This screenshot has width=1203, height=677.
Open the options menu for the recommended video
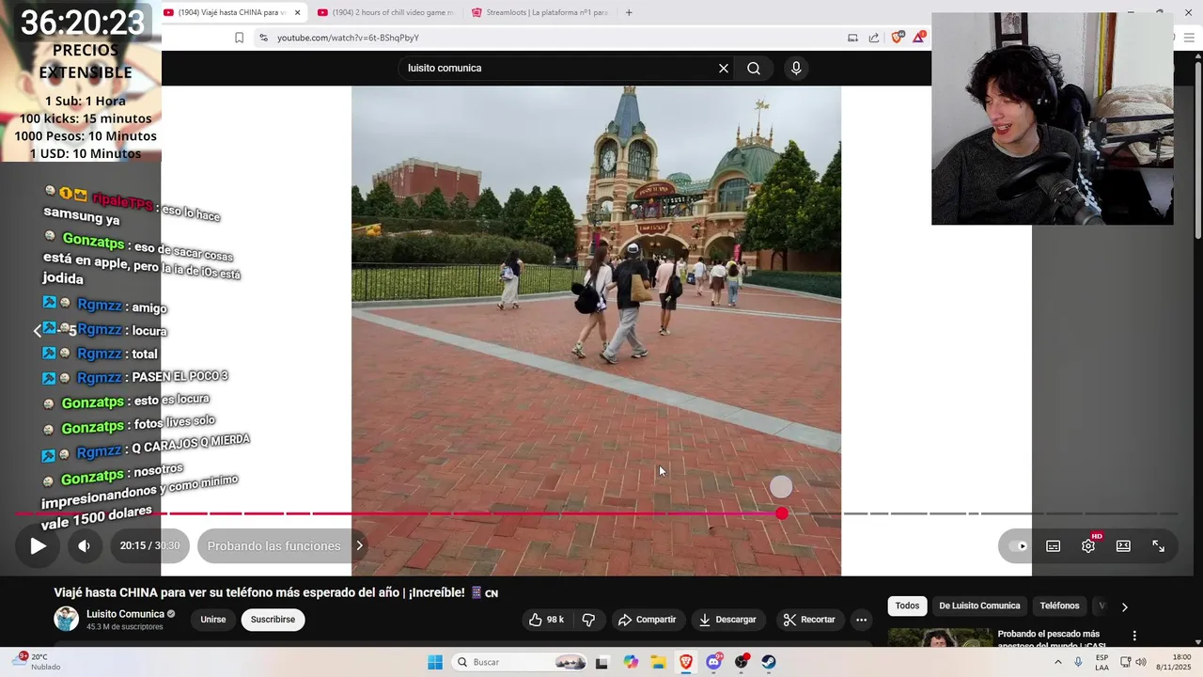pos(1134,637)
